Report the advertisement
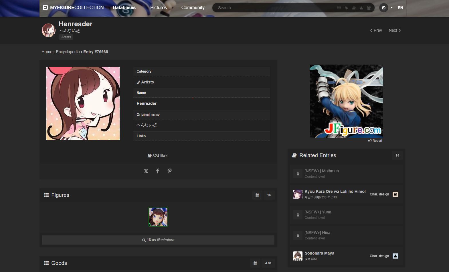This screenshot has height=272, width=449. click(x=375, y=141)
